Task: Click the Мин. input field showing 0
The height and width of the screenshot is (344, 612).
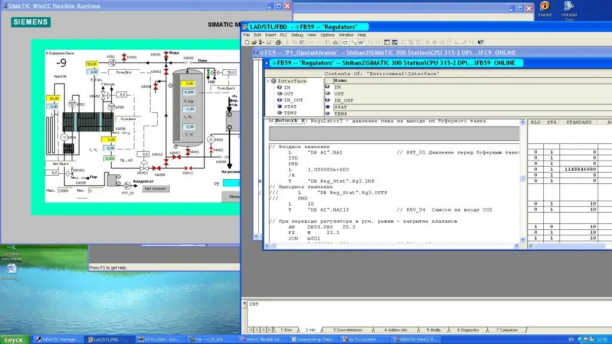Action: (95, 191)
